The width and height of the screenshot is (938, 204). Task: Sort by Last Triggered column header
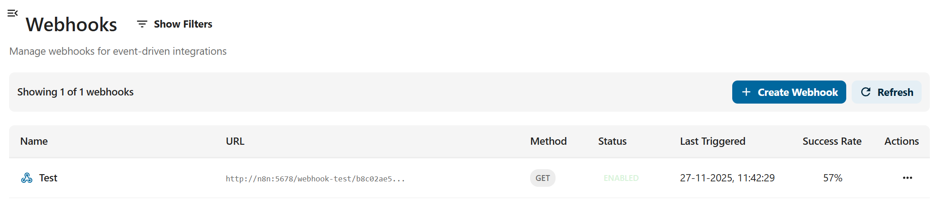point(712,141)
